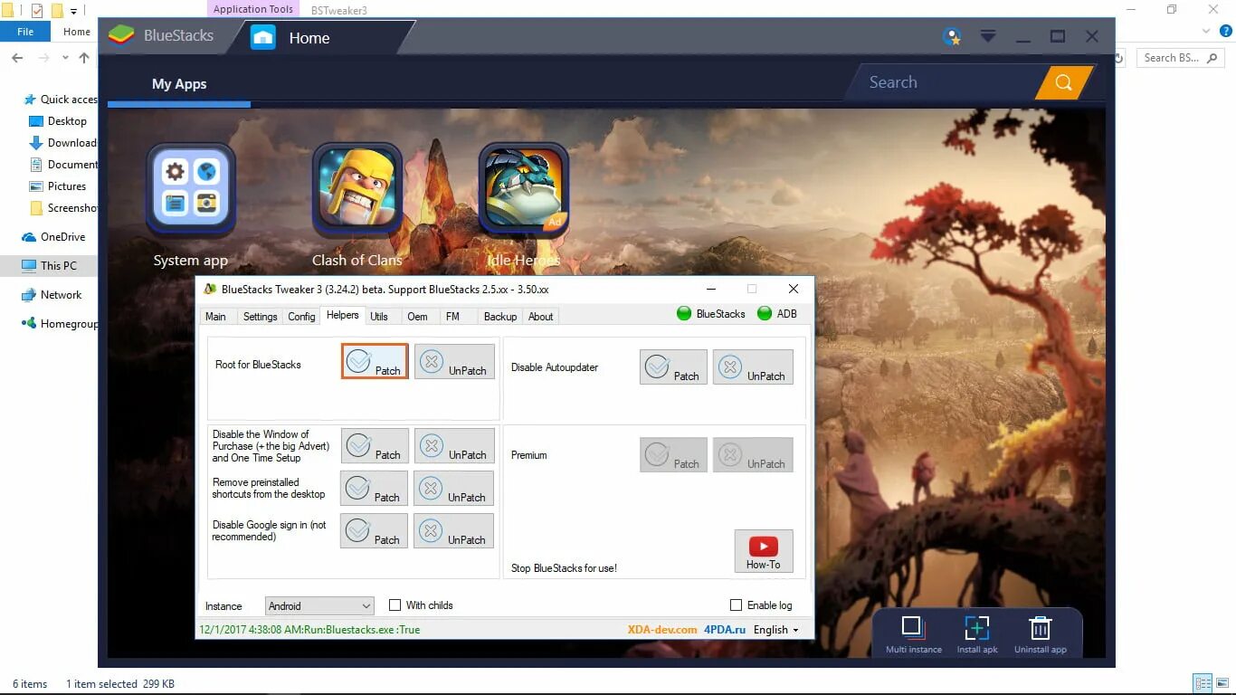
Task: Open Downloads in Explorer sidebar
Action: 63,143
